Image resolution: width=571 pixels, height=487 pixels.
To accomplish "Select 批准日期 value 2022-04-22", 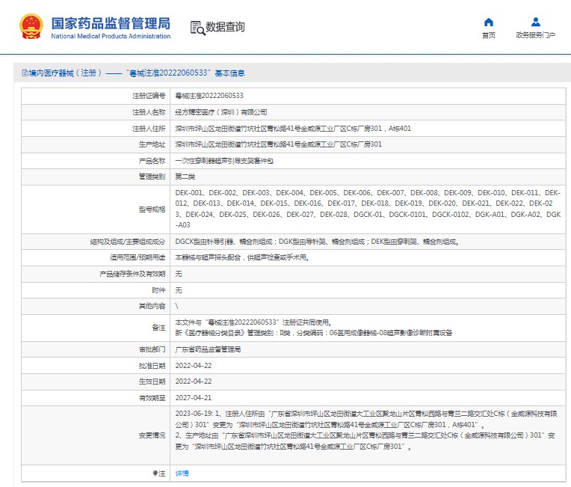I will [x=194, y=366].
